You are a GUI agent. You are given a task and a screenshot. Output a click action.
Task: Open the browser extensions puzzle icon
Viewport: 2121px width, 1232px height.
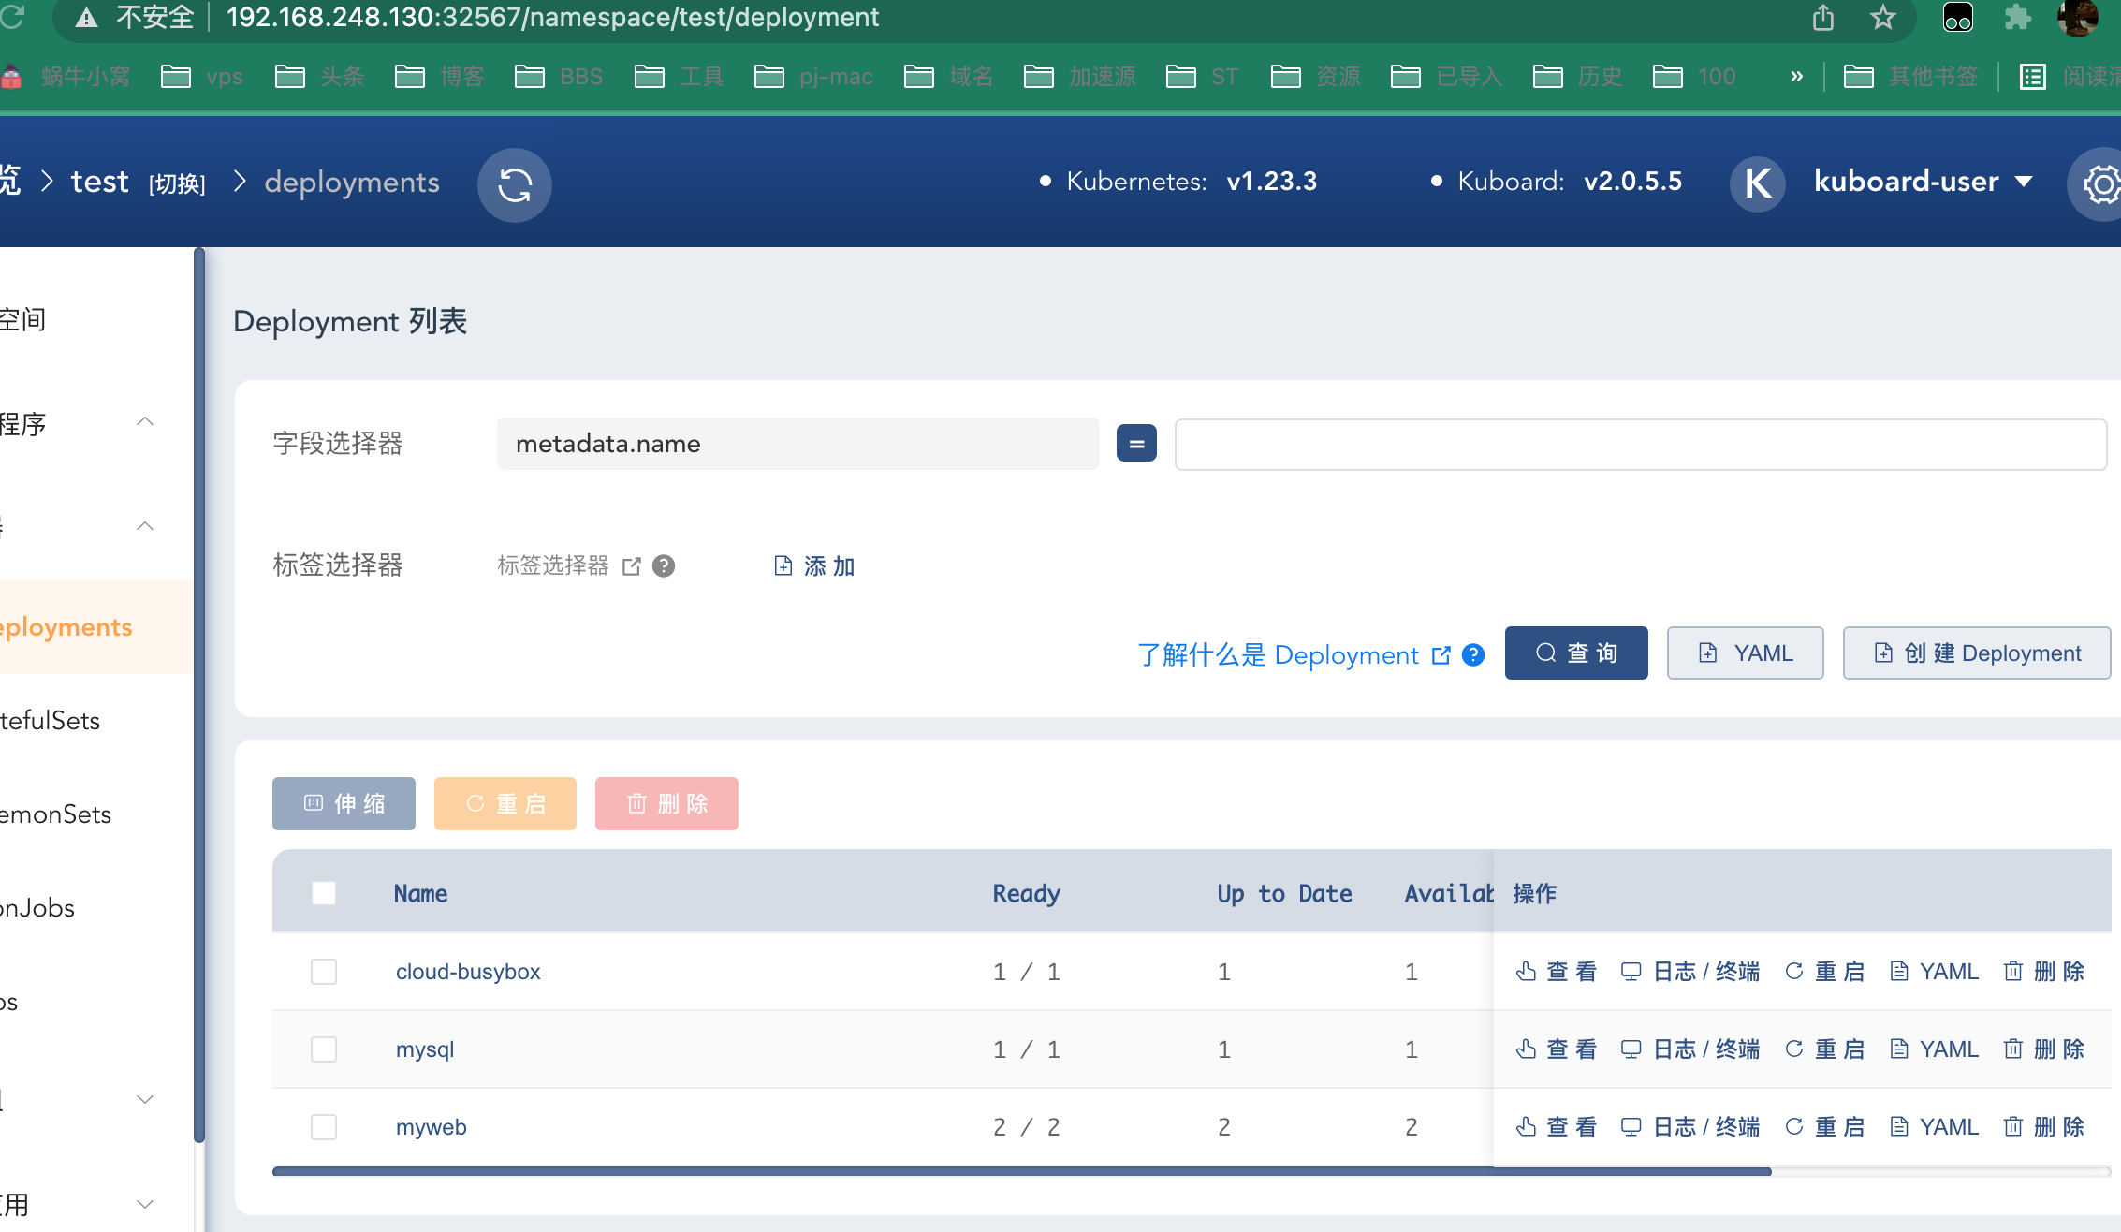click(x=2017, y=18)
